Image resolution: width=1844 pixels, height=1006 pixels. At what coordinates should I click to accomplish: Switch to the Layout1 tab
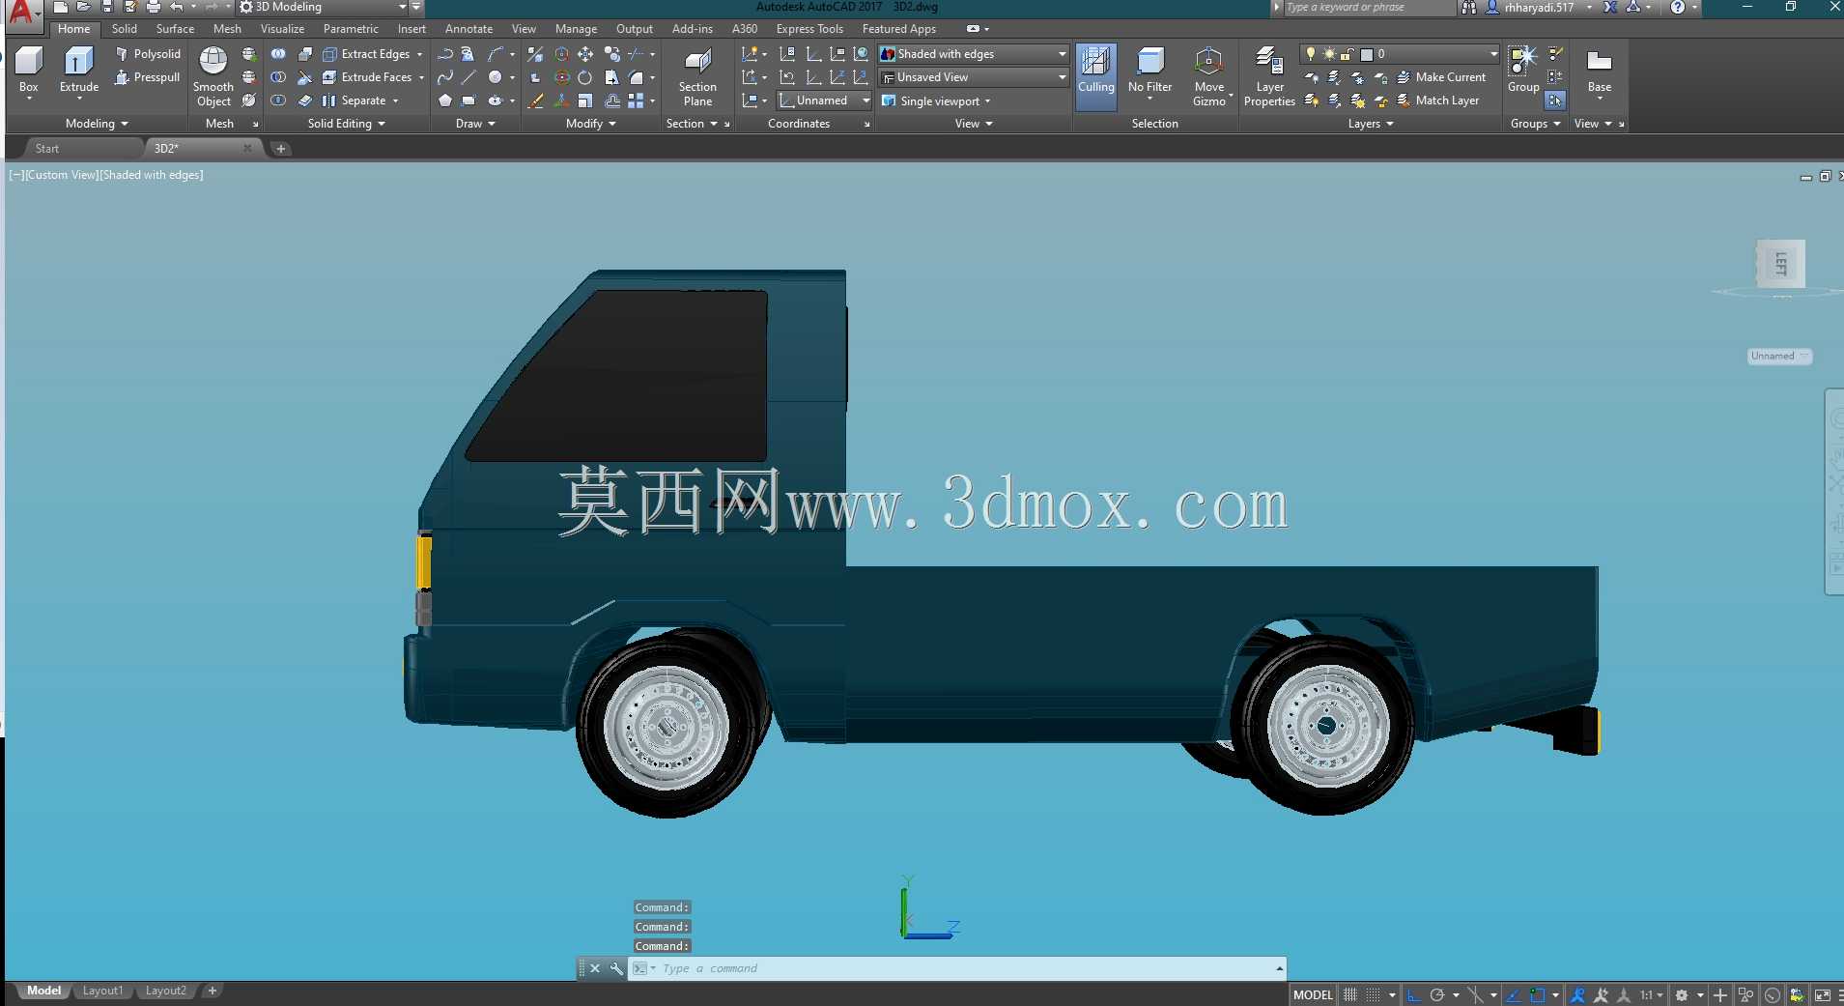click(102, 991)
